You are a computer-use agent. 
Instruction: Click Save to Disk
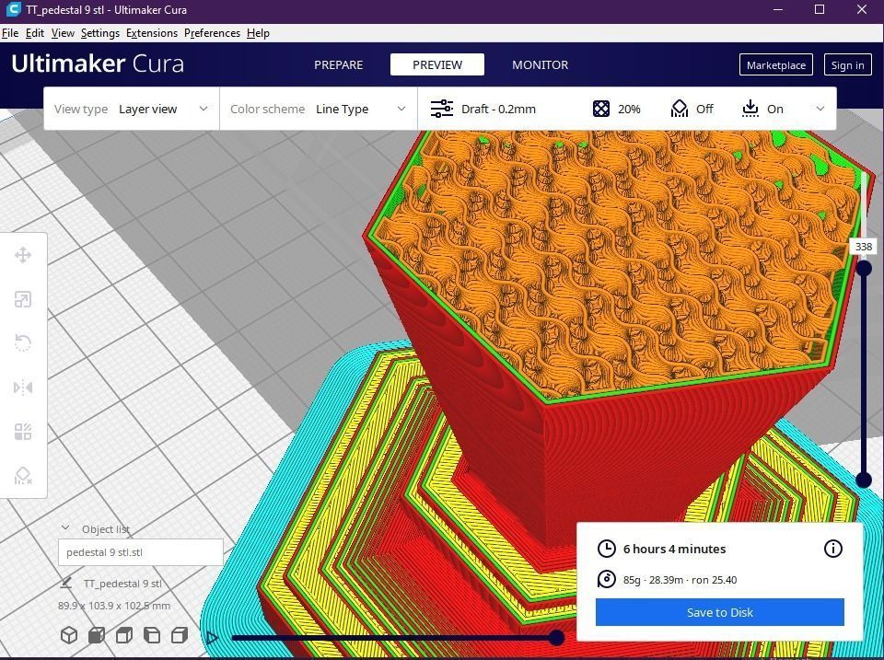(x=719, y=612)
